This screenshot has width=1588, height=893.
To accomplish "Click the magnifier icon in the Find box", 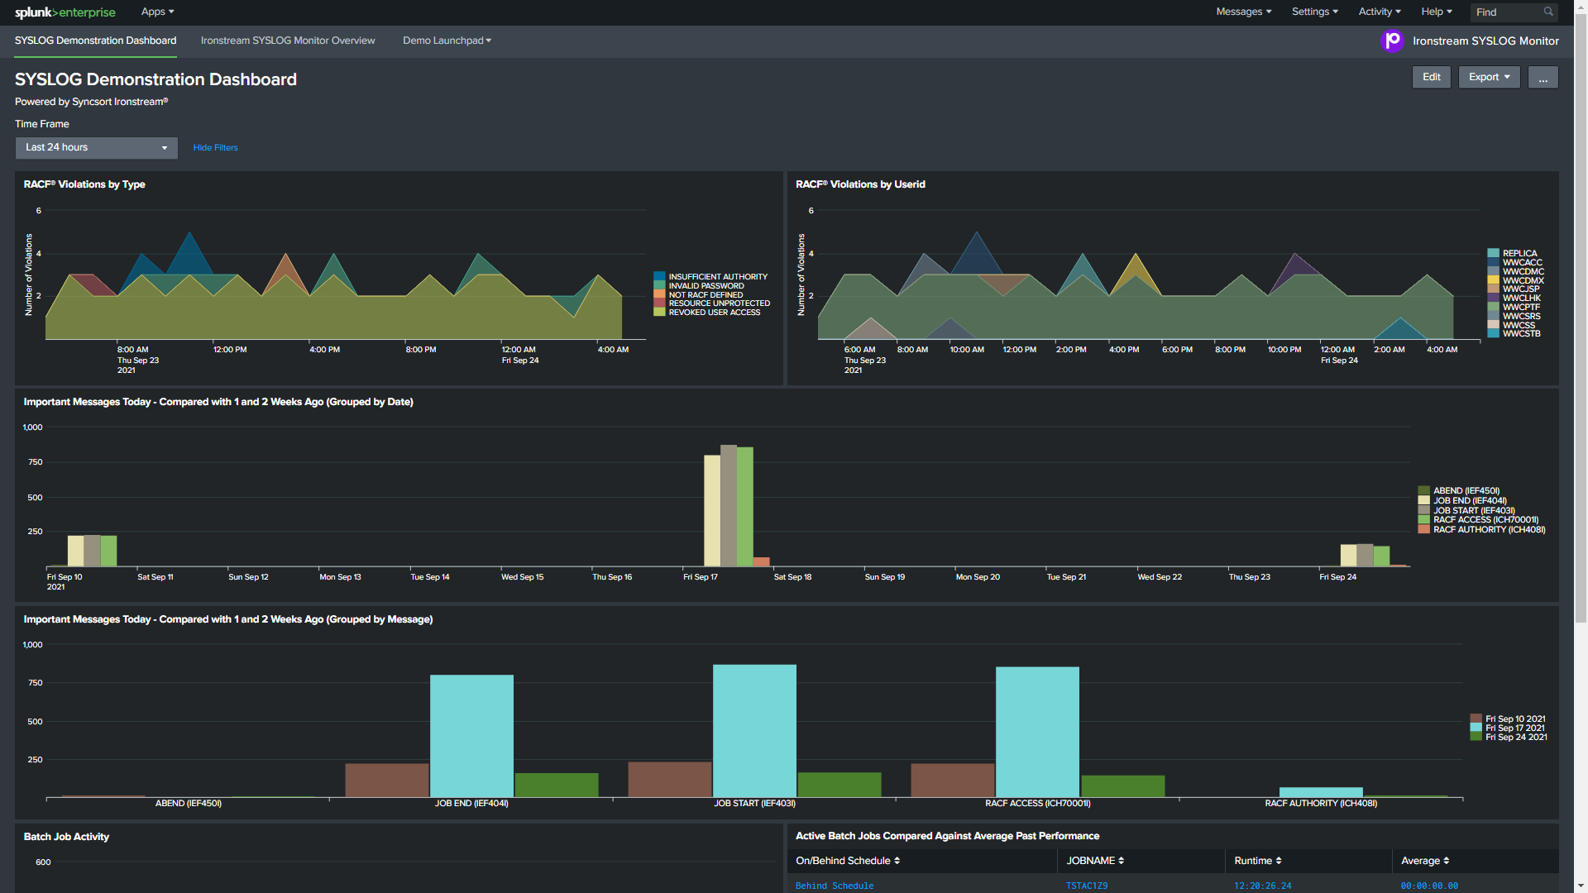I will [1548, 12].
